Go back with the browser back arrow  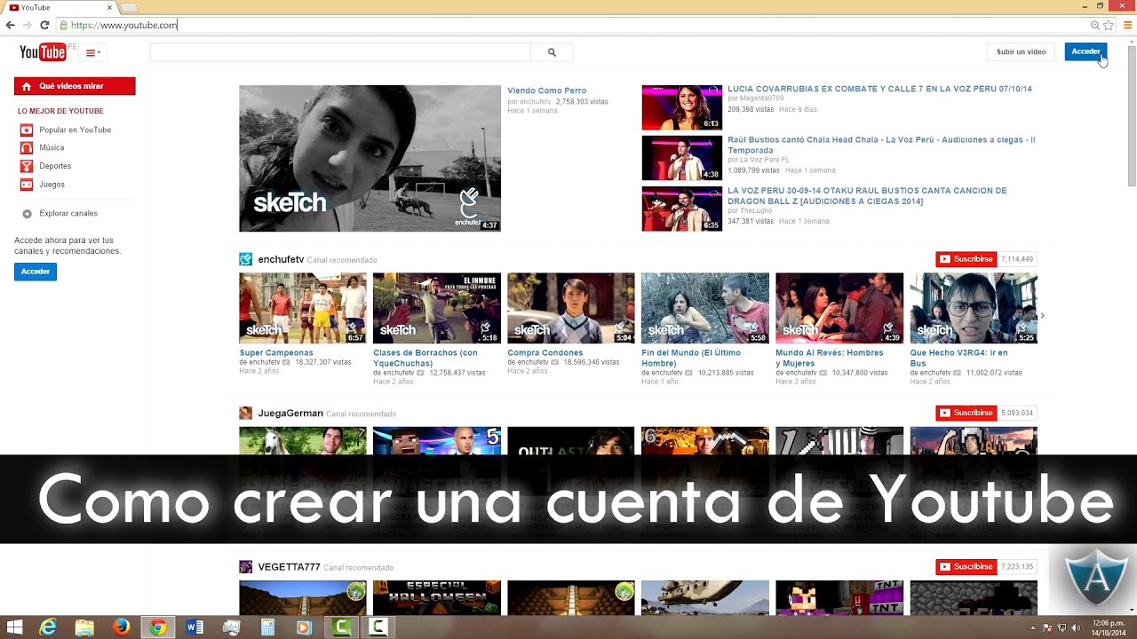click(x=11, y=25)
